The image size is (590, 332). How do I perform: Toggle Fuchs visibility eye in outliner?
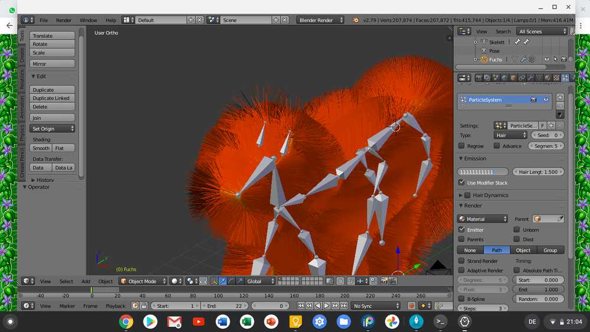coord(547,60)
